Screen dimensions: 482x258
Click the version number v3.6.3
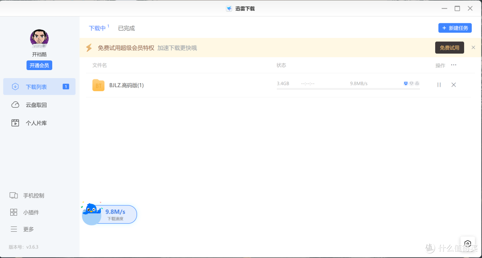[x=32, y=247]
